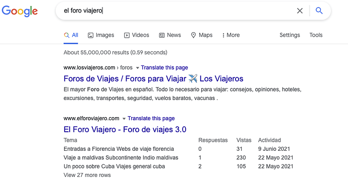Click the Maps tab pin icon
This screenshot has width=348, height=184.
click(194, 35)
